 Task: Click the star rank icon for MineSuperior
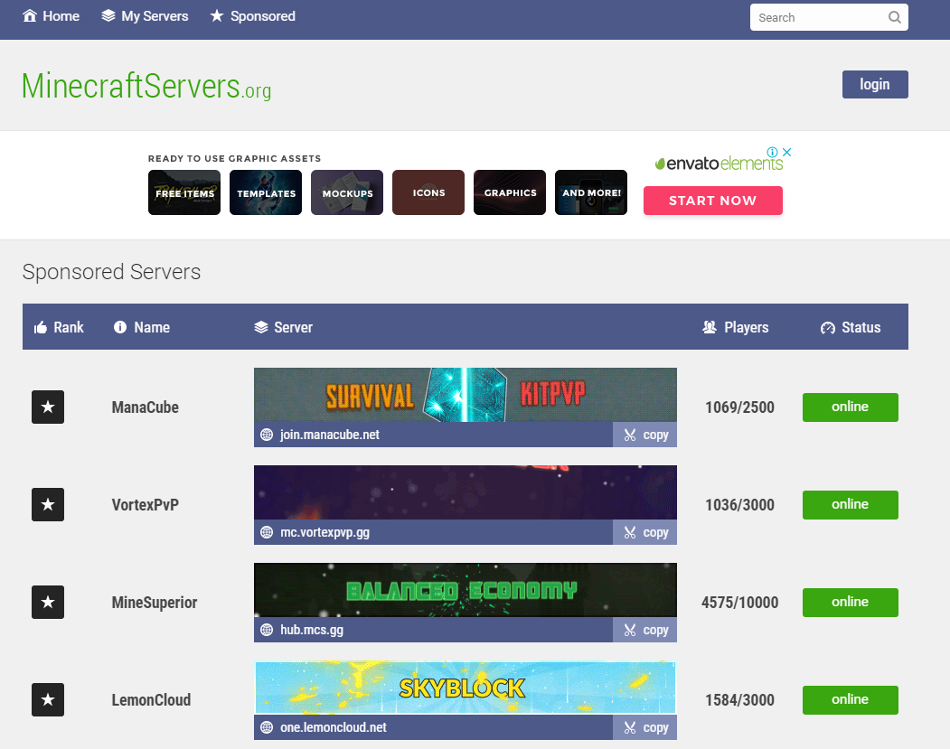tap(48, 602)
